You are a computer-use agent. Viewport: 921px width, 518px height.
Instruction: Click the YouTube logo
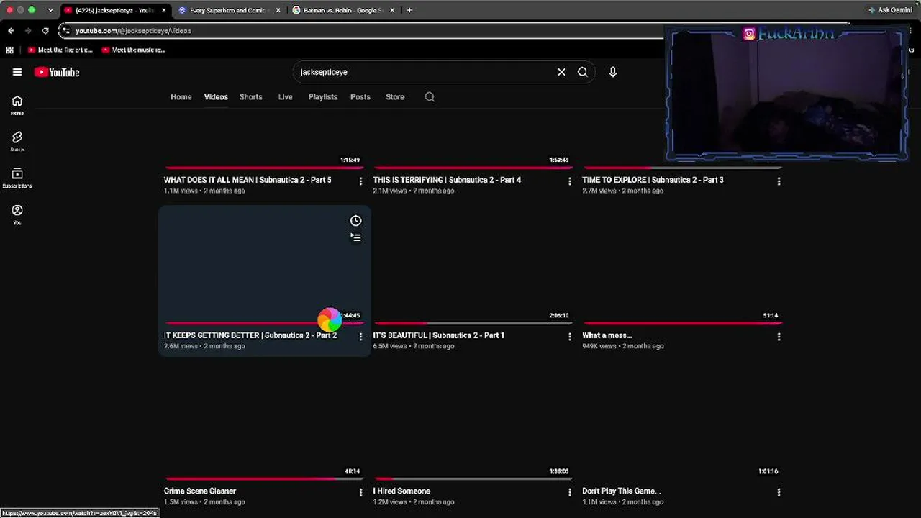pyautogui.click(x=57, y=72)
